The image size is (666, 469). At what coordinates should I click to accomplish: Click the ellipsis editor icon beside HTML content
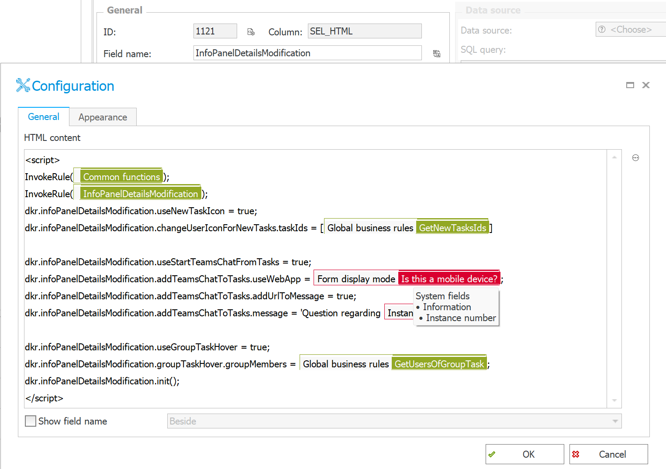[635, 158]
